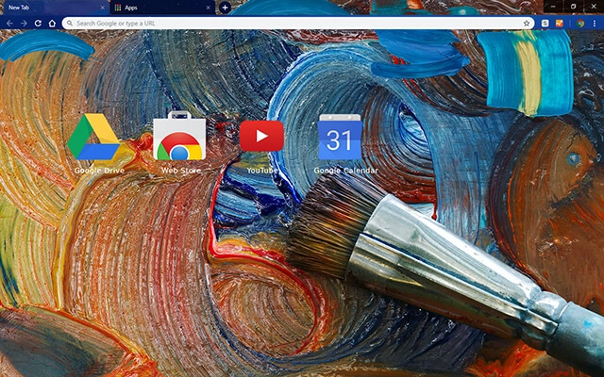Click the Google Calendar label text
Image resolution: width=604 pixels, height=377 pixels.
(x=345, y=171)
